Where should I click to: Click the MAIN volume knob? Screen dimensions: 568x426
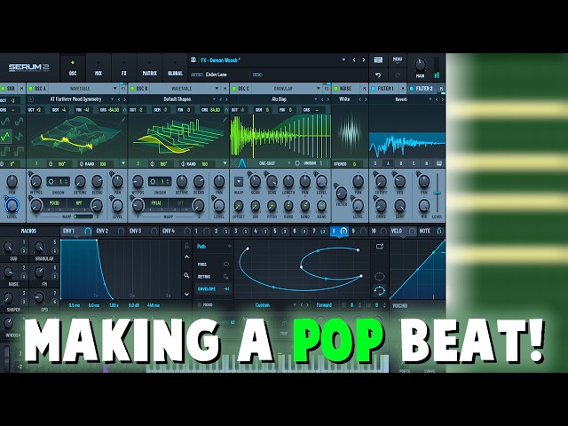(420, 65)
